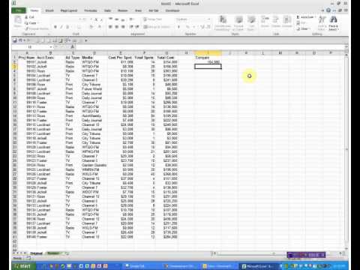This screenshot has width=360, height=270.
Task: Open the Data ribbon tab
Action: coord(107,10)
